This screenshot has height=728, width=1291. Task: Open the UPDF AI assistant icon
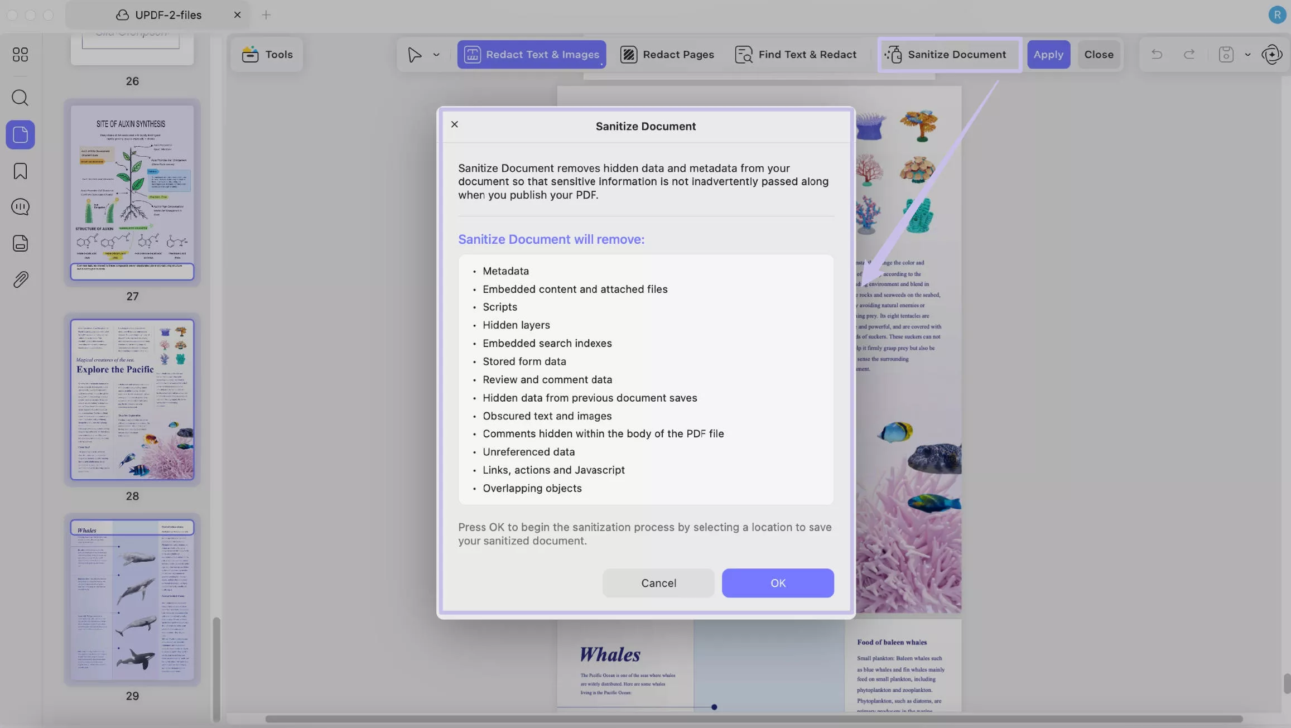pyautogui.click(x=1271, y=54)
